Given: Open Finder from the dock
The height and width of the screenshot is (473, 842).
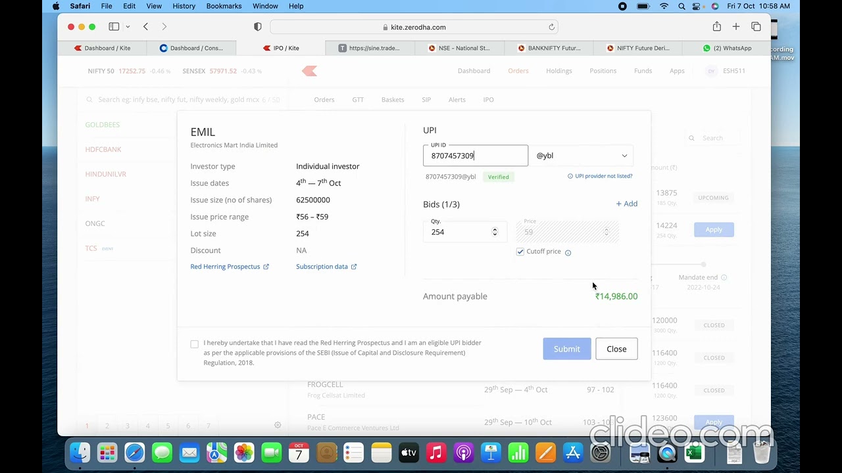Looking at the screenshot, I should [80, 453].
